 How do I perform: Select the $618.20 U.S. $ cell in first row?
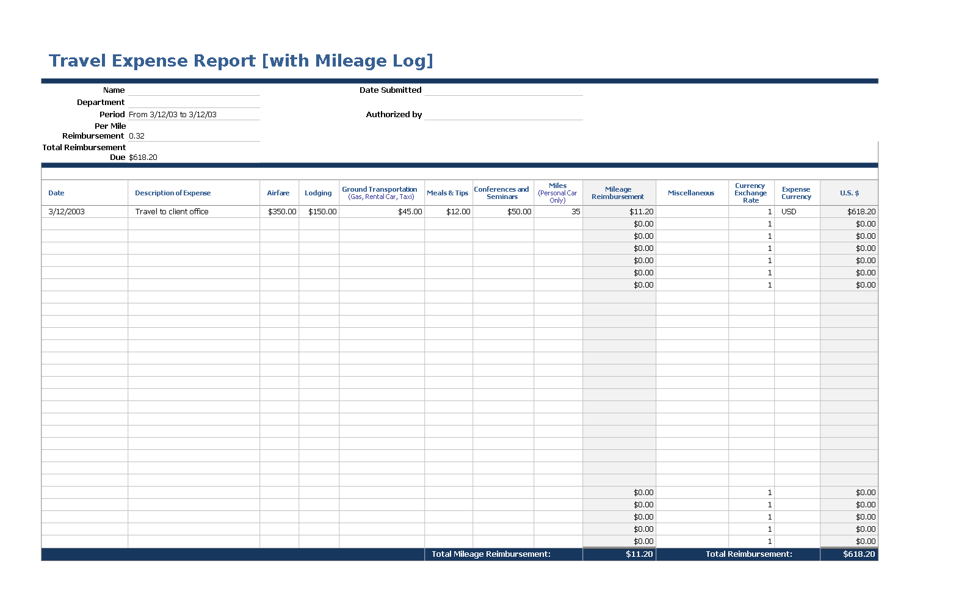pos(849,212)
